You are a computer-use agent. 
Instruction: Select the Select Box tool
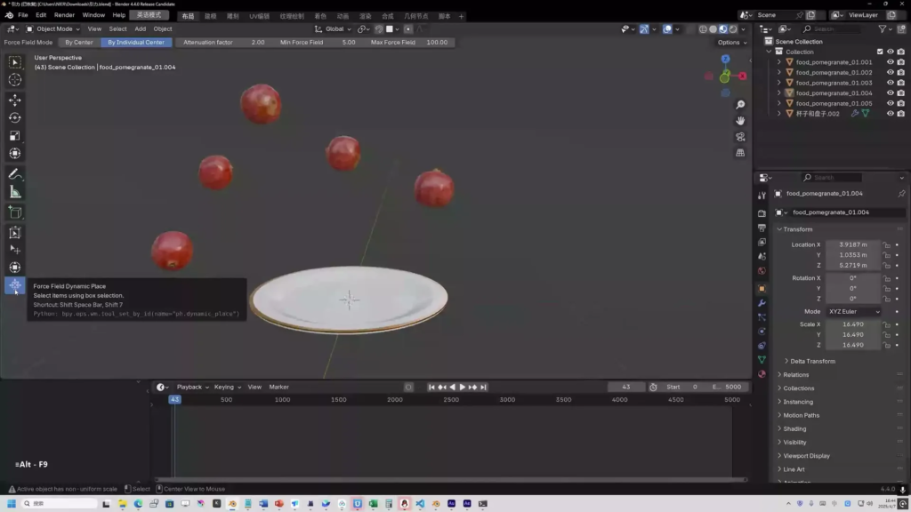15,62
